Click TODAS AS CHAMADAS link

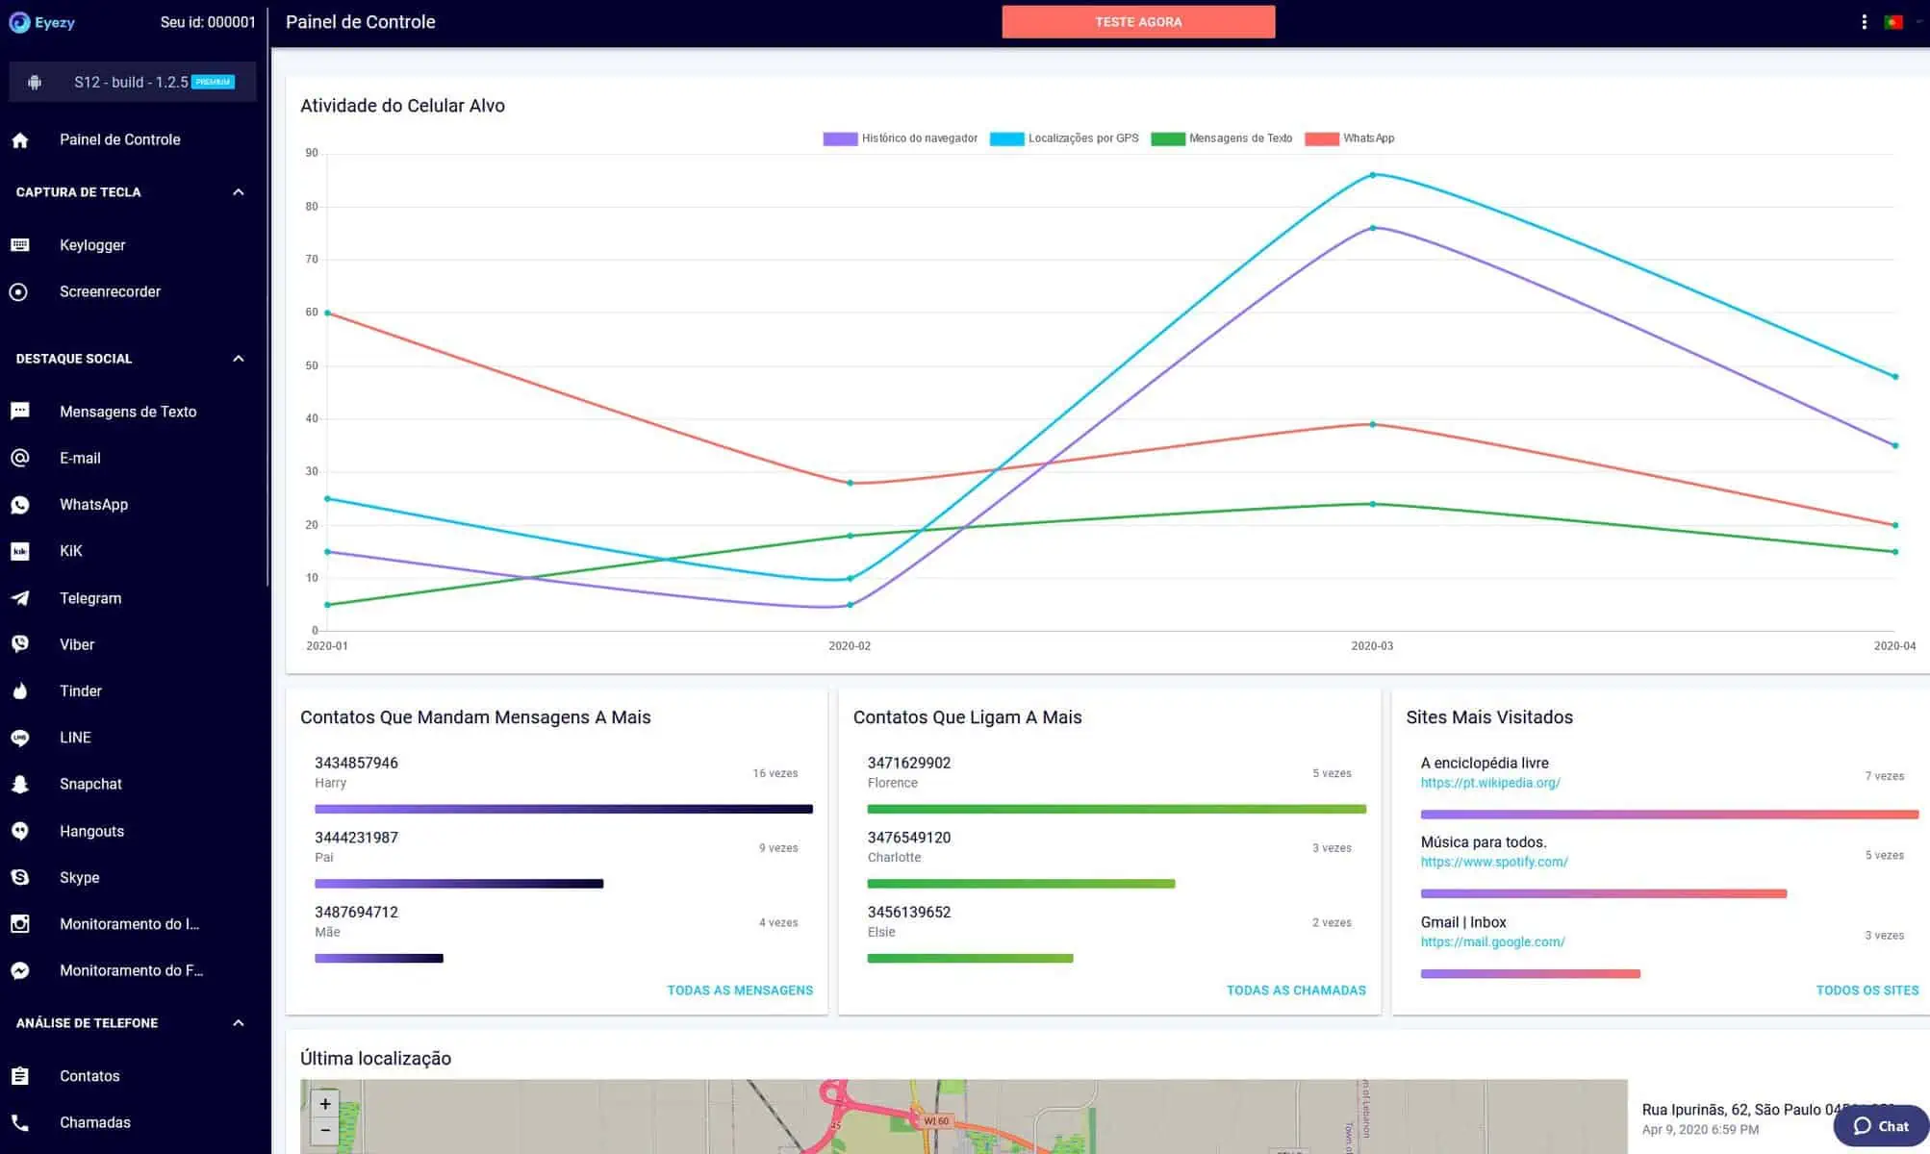pyautogui.click(x=1295, y=990)
